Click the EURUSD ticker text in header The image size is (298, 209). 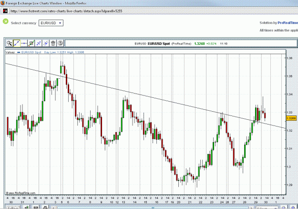click(141, 44)
